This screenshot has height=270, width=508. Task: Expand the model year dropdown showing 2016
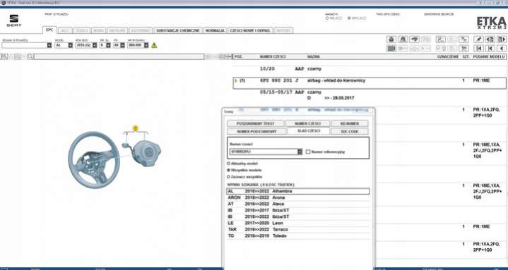[x=95, y=45]
